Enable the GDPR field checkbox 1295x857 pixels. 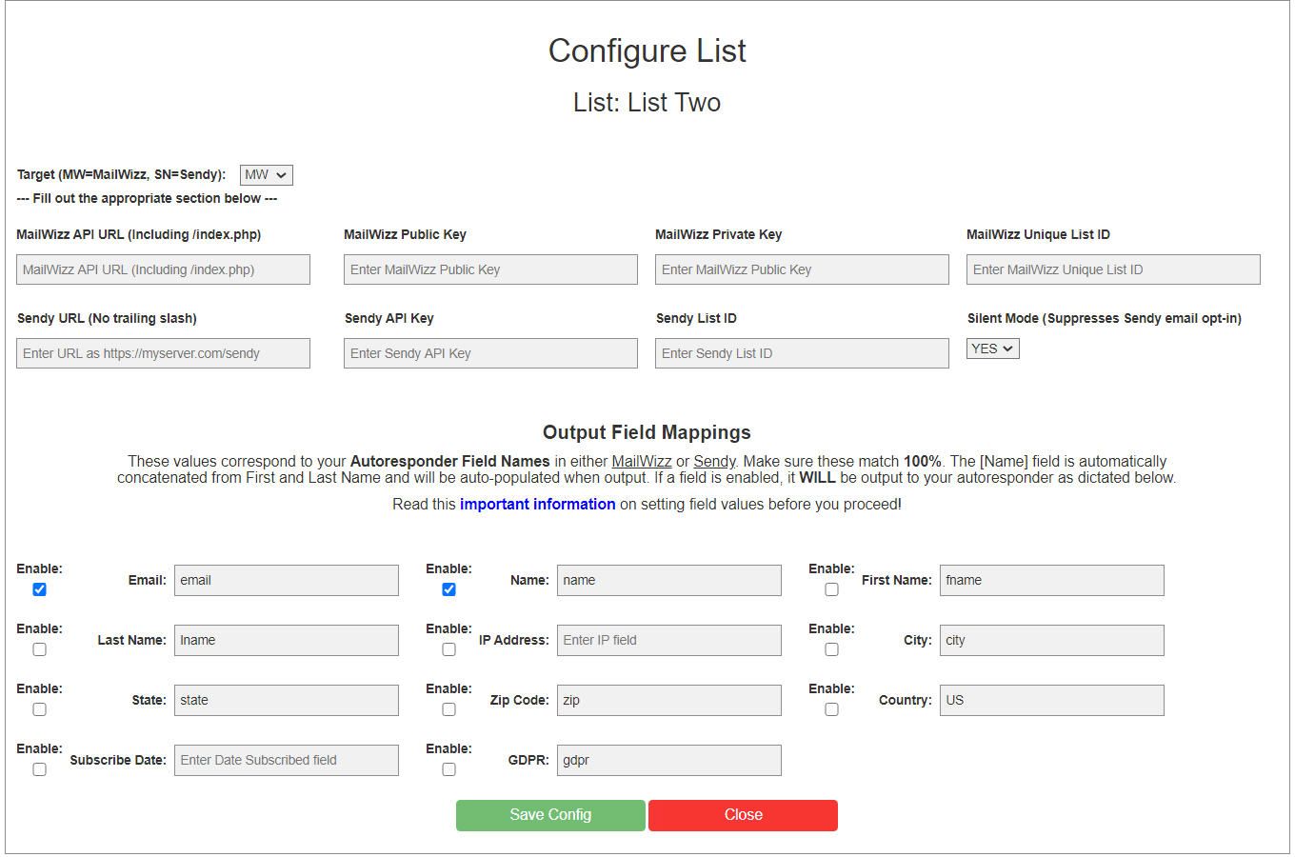[448, 769]
